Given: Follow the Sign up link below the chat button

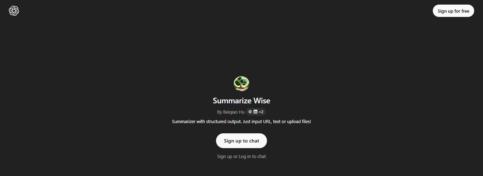Looking at the screenshot, I should (225, 156).
